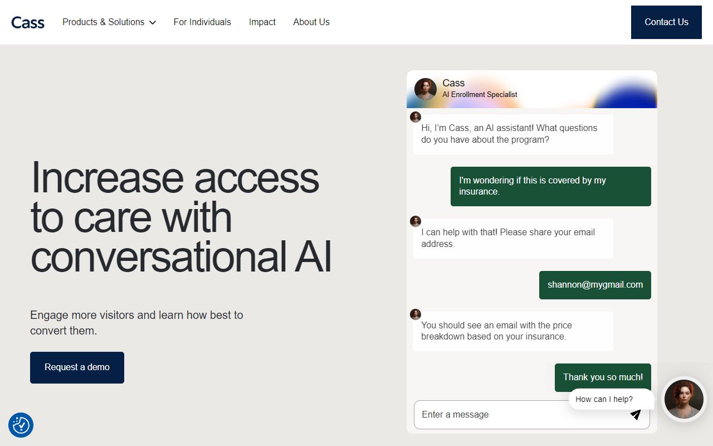Click the 'Thank you so much!' chat bubble
This screenshot has width=713, height=446.
tap(603, 377)
